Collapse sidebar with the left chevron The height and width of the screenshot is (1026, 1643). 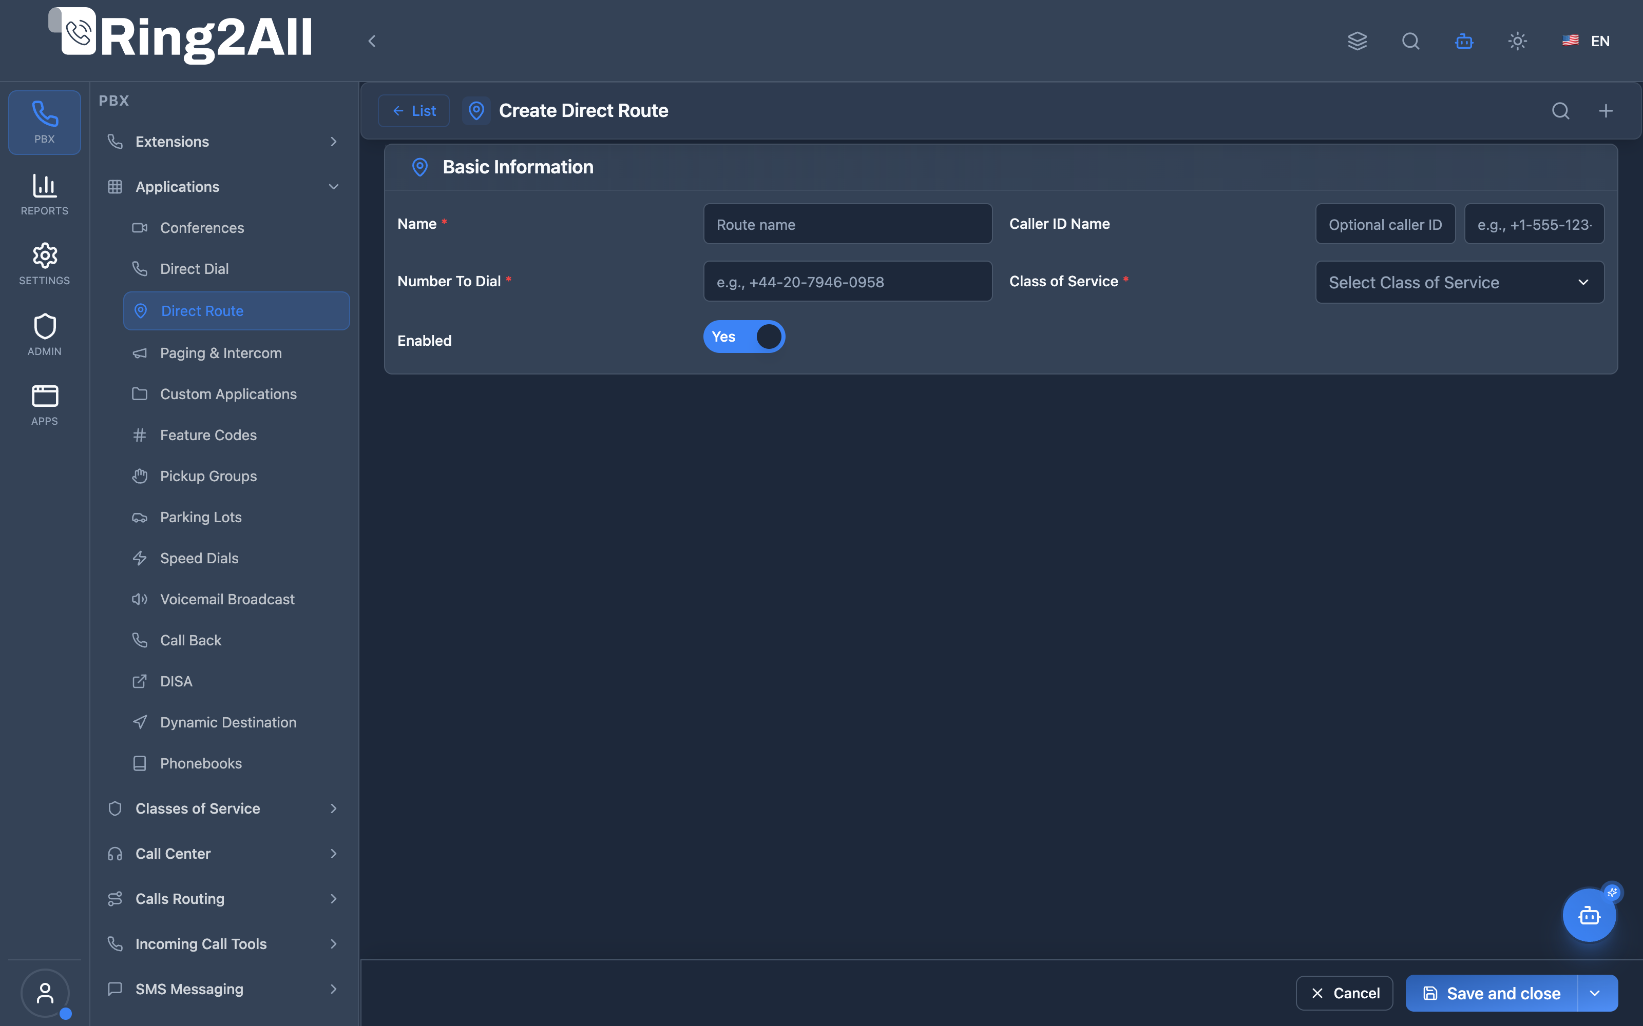[x=372, y=42]
